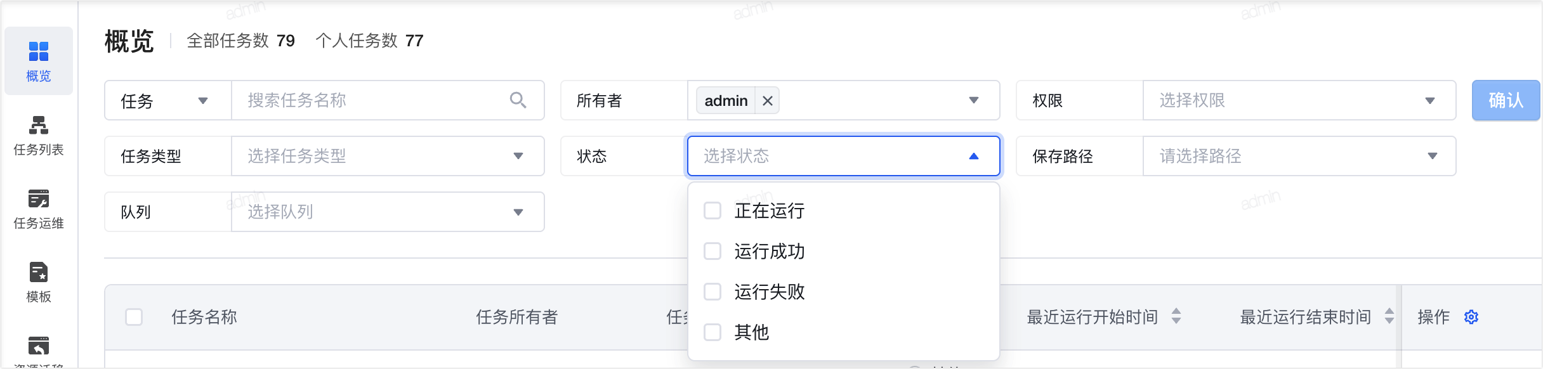Image resolution: width=1543 pixels, height=369 pixels.
Task: Expand the 选择权限 dropdown
Action: (x=1299, y=100)
